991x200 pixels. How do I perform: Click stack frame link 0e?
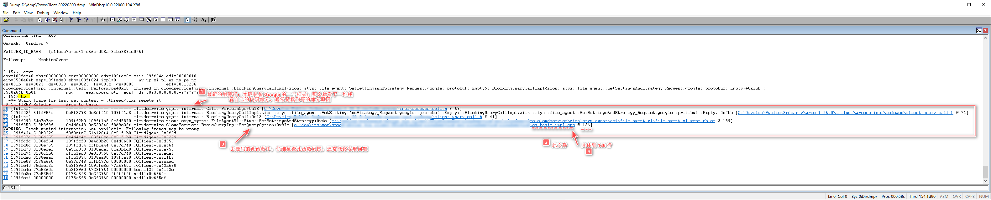(5, 170)
